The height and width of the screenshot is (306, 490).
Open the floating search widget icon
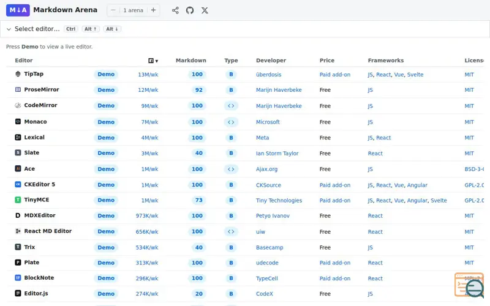tap(469, 285)
